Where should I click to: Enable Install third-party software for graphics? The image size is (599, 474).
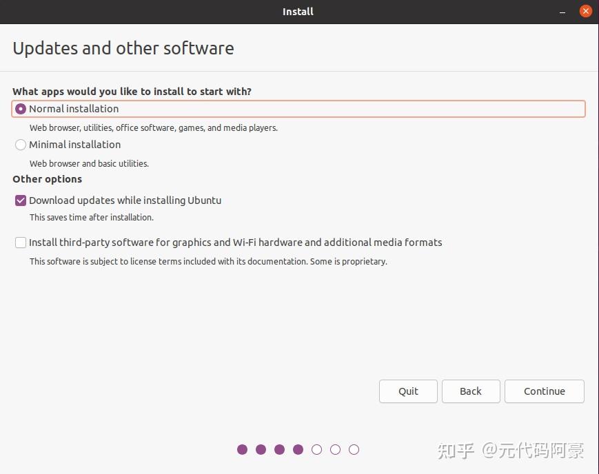[20, 243]
